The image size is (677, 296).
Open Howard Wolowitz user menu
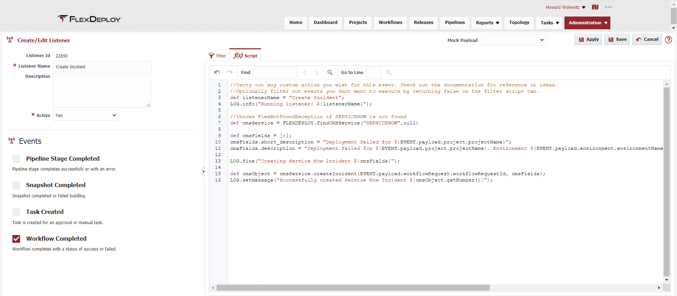566,7
